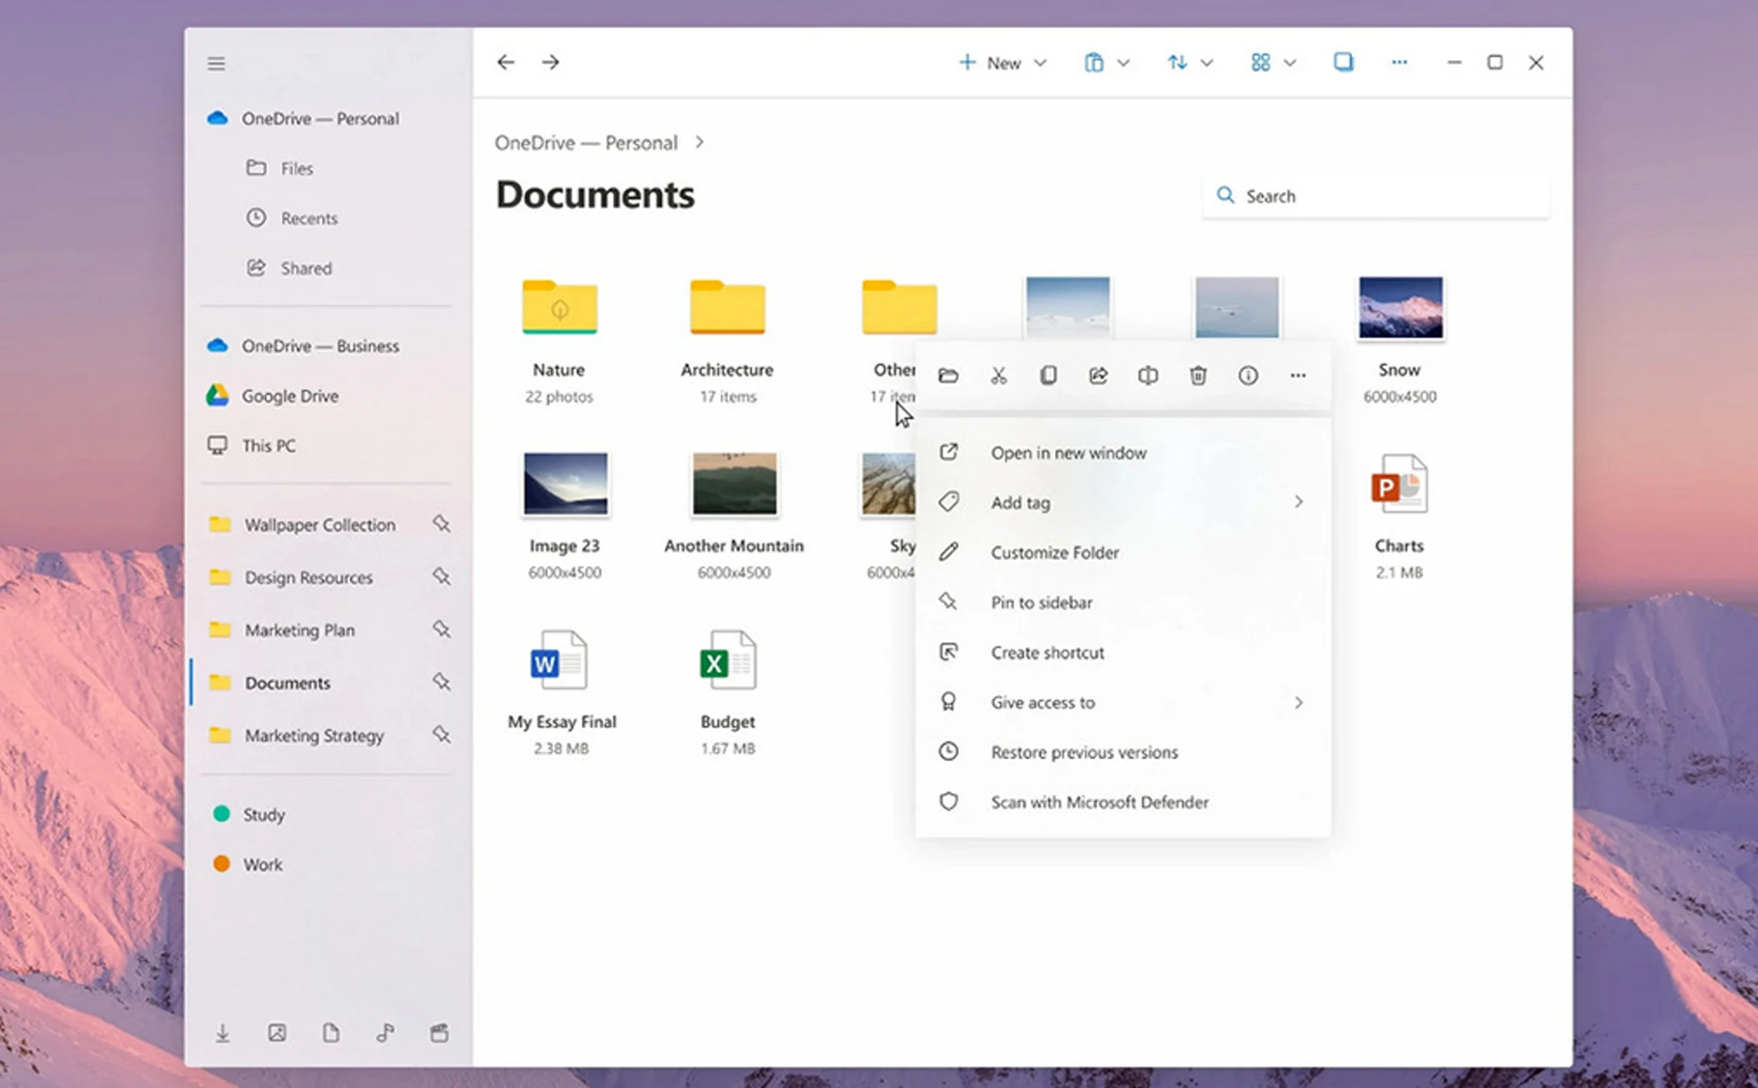Click the Cut scissors icon
Viewport: 1758px width, 1088px height.
[998, 375]
